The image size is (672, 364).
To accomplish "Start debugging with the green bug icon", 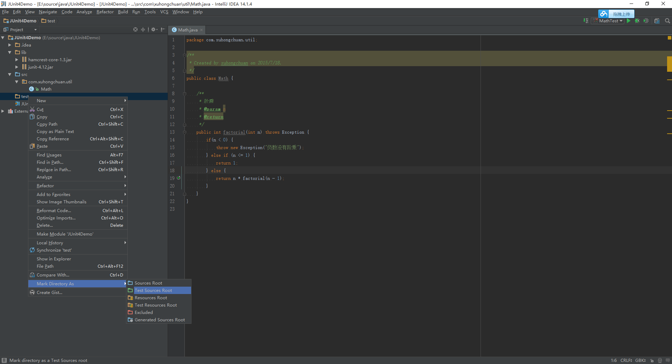I will pos(637,21).
